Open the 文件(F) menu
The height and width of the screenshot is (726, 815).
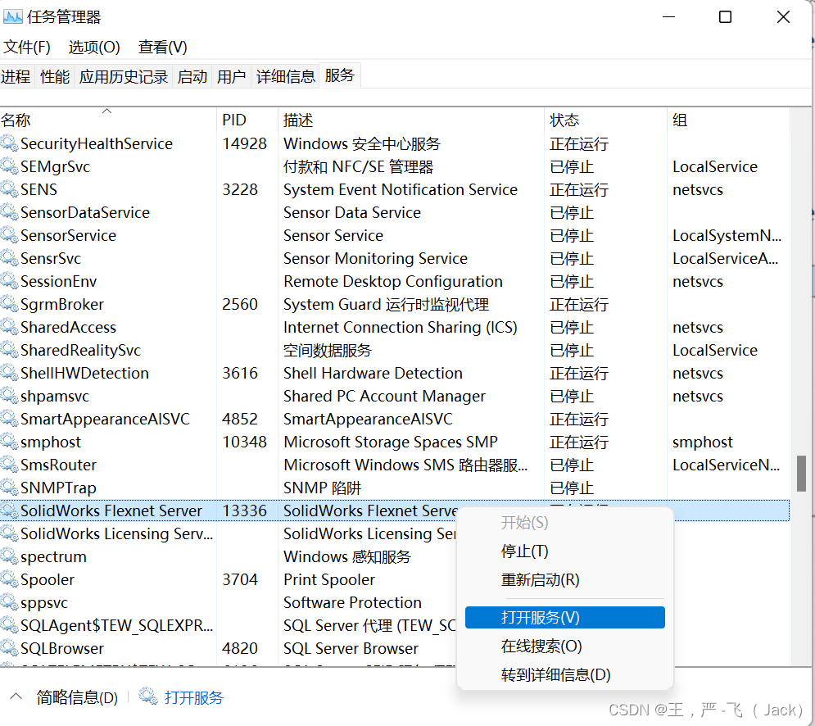(x=27, y=48)
